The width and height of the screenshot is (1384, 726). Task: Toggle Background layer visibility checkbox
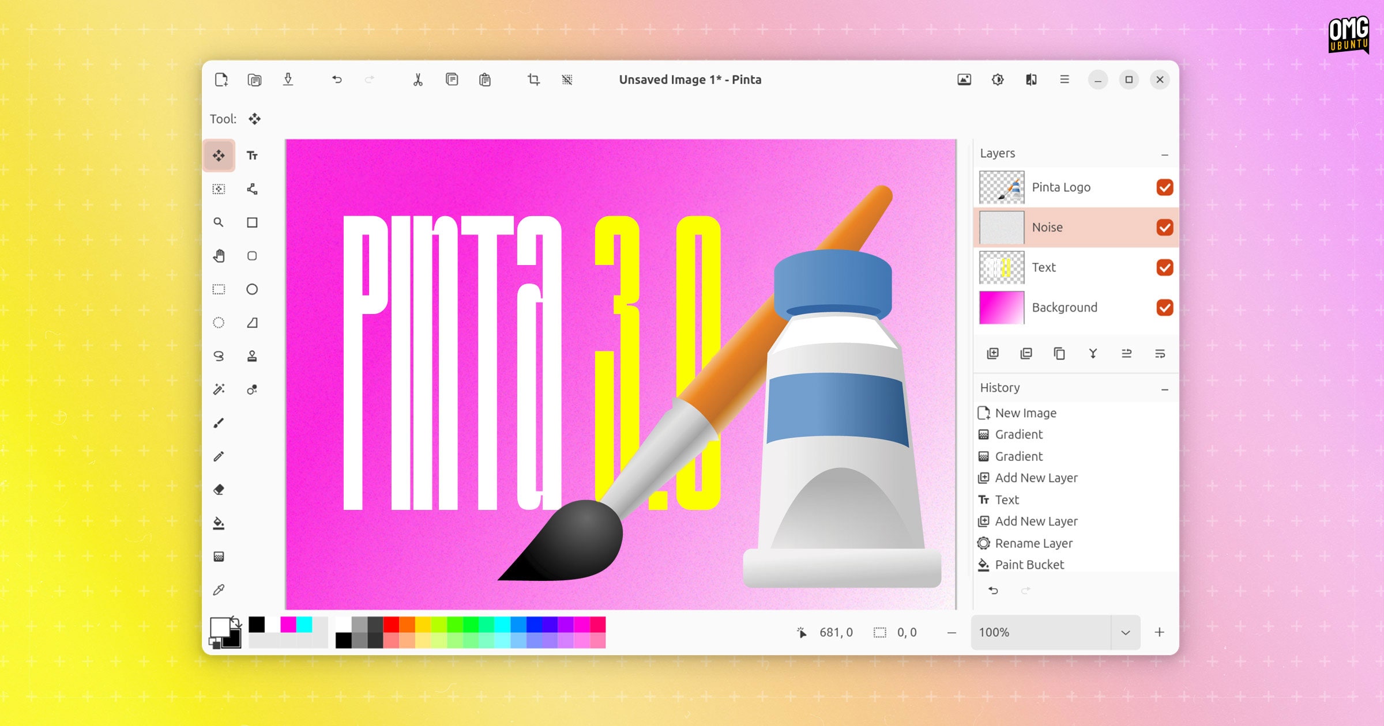1164,308
